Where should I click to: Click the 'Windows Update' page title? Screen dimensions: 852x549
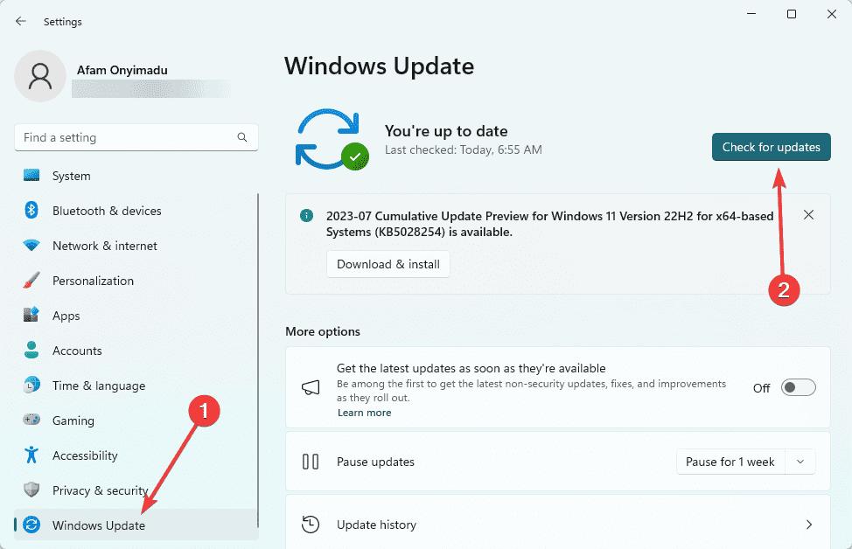[x=380, y=66]
